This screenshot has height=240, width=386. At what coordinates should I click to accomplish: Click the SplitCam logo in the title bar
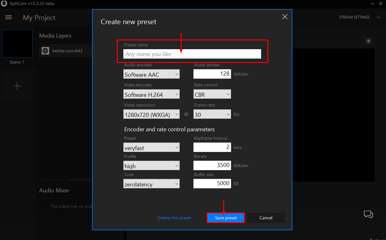(4, 3)
